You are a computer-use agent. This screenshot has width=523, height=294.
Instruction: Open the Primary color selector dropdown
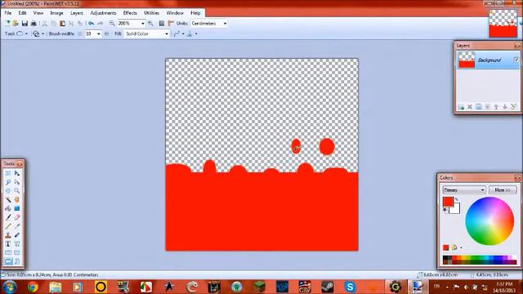coord(464,189)
